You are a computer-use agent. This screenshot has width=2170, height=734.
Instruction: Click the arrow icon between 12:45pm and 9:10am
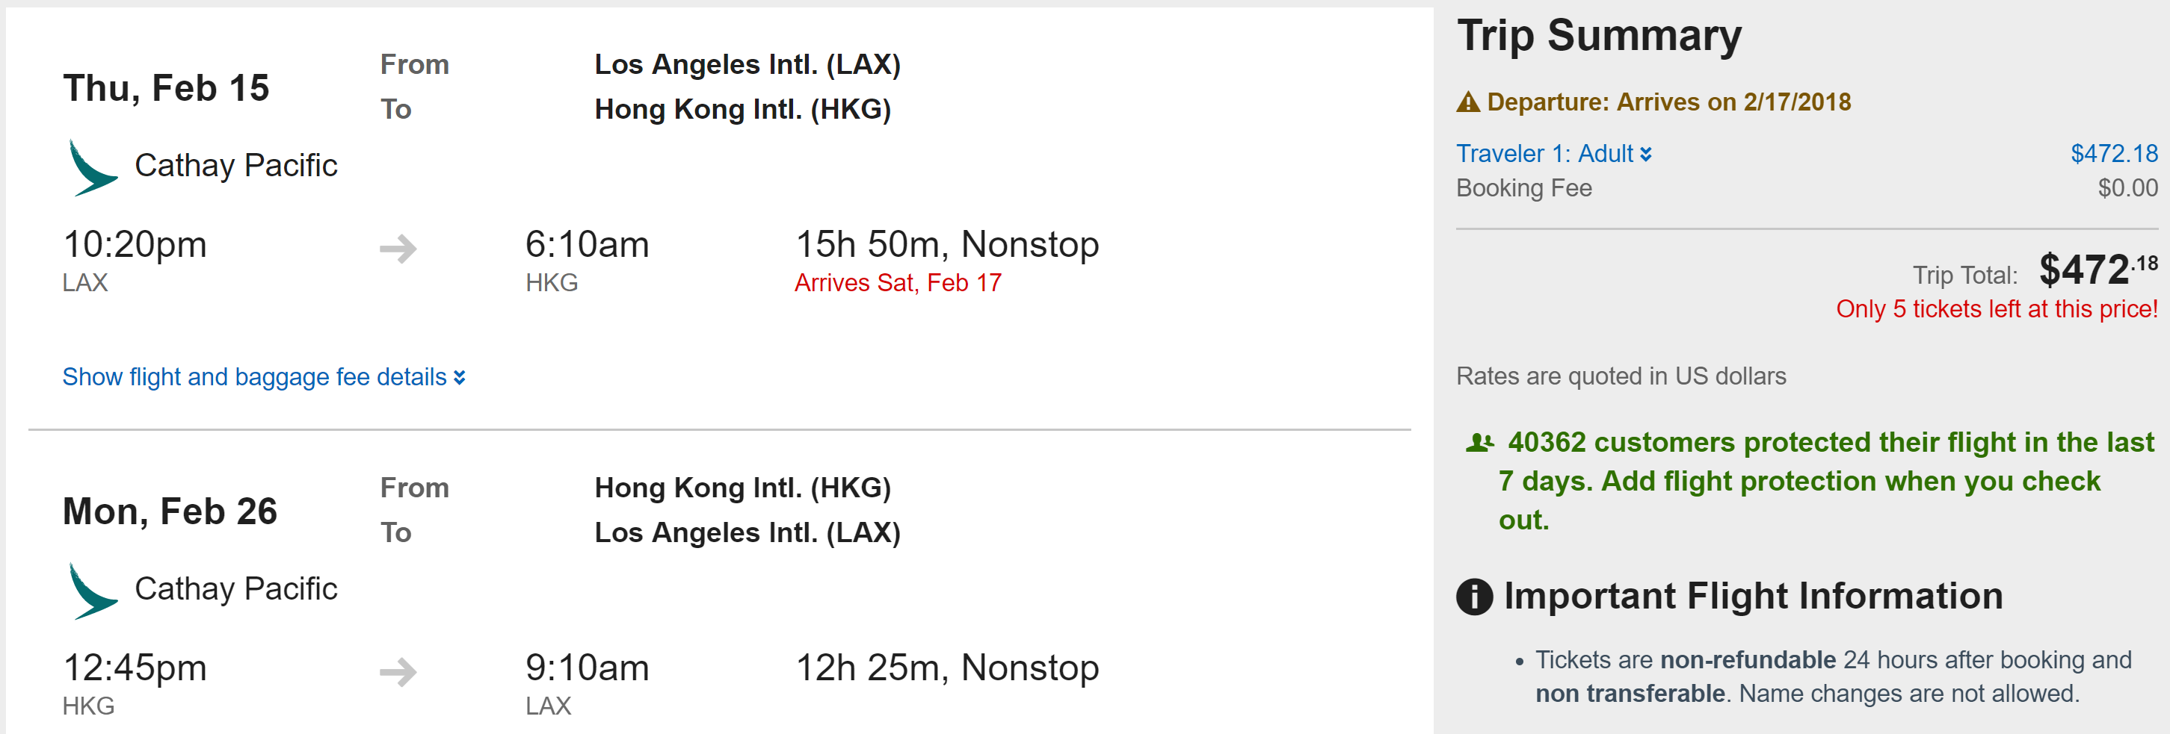[398, 672]
